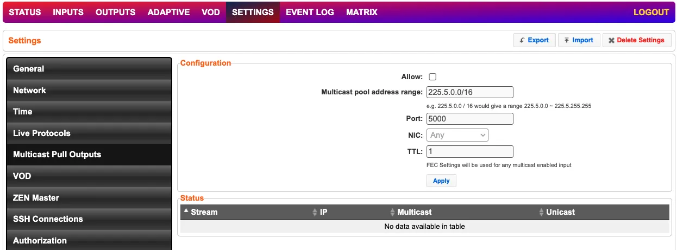Select SSH Connections in sidebar
The height and width of the screenshot is (250, 677).
tap(89, 219)
